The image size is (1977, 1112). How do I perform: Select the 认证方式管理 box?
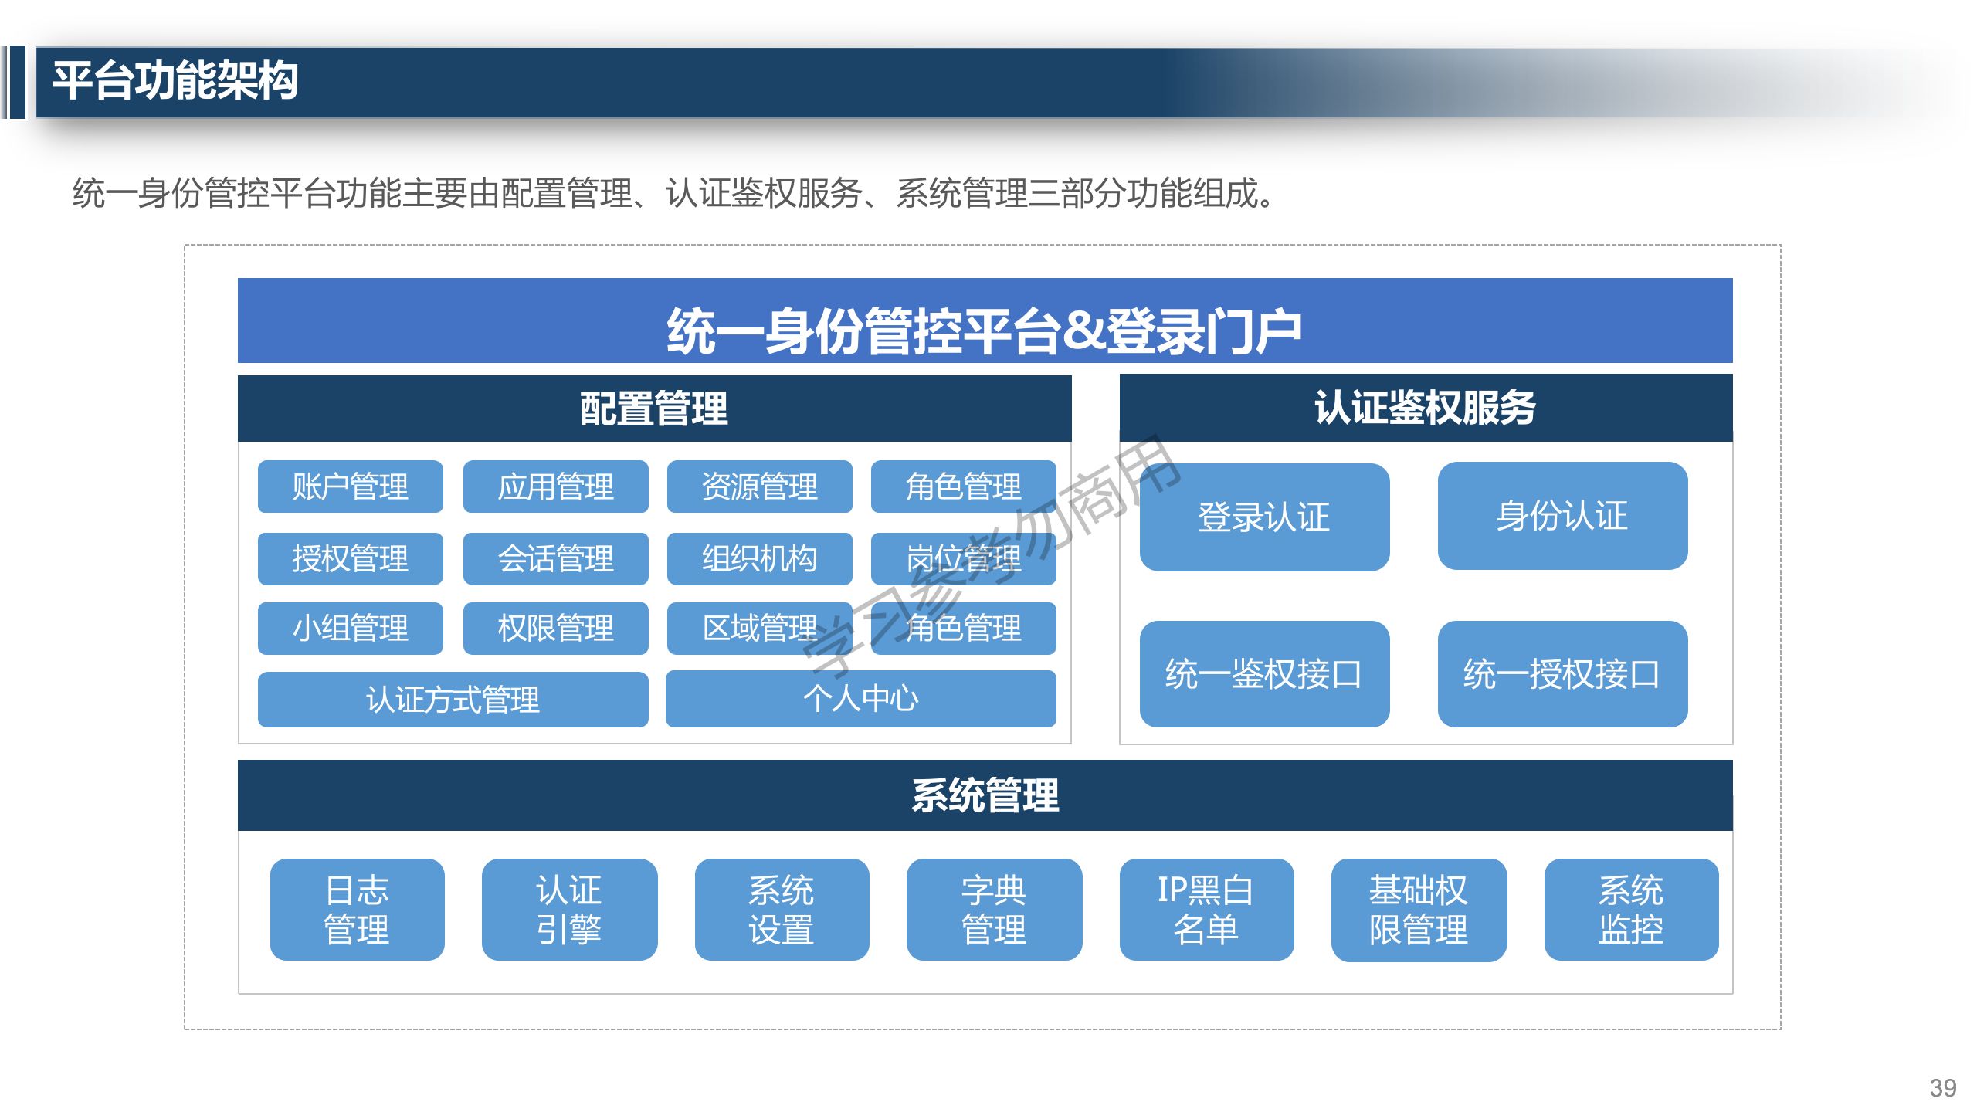point(453,700)
